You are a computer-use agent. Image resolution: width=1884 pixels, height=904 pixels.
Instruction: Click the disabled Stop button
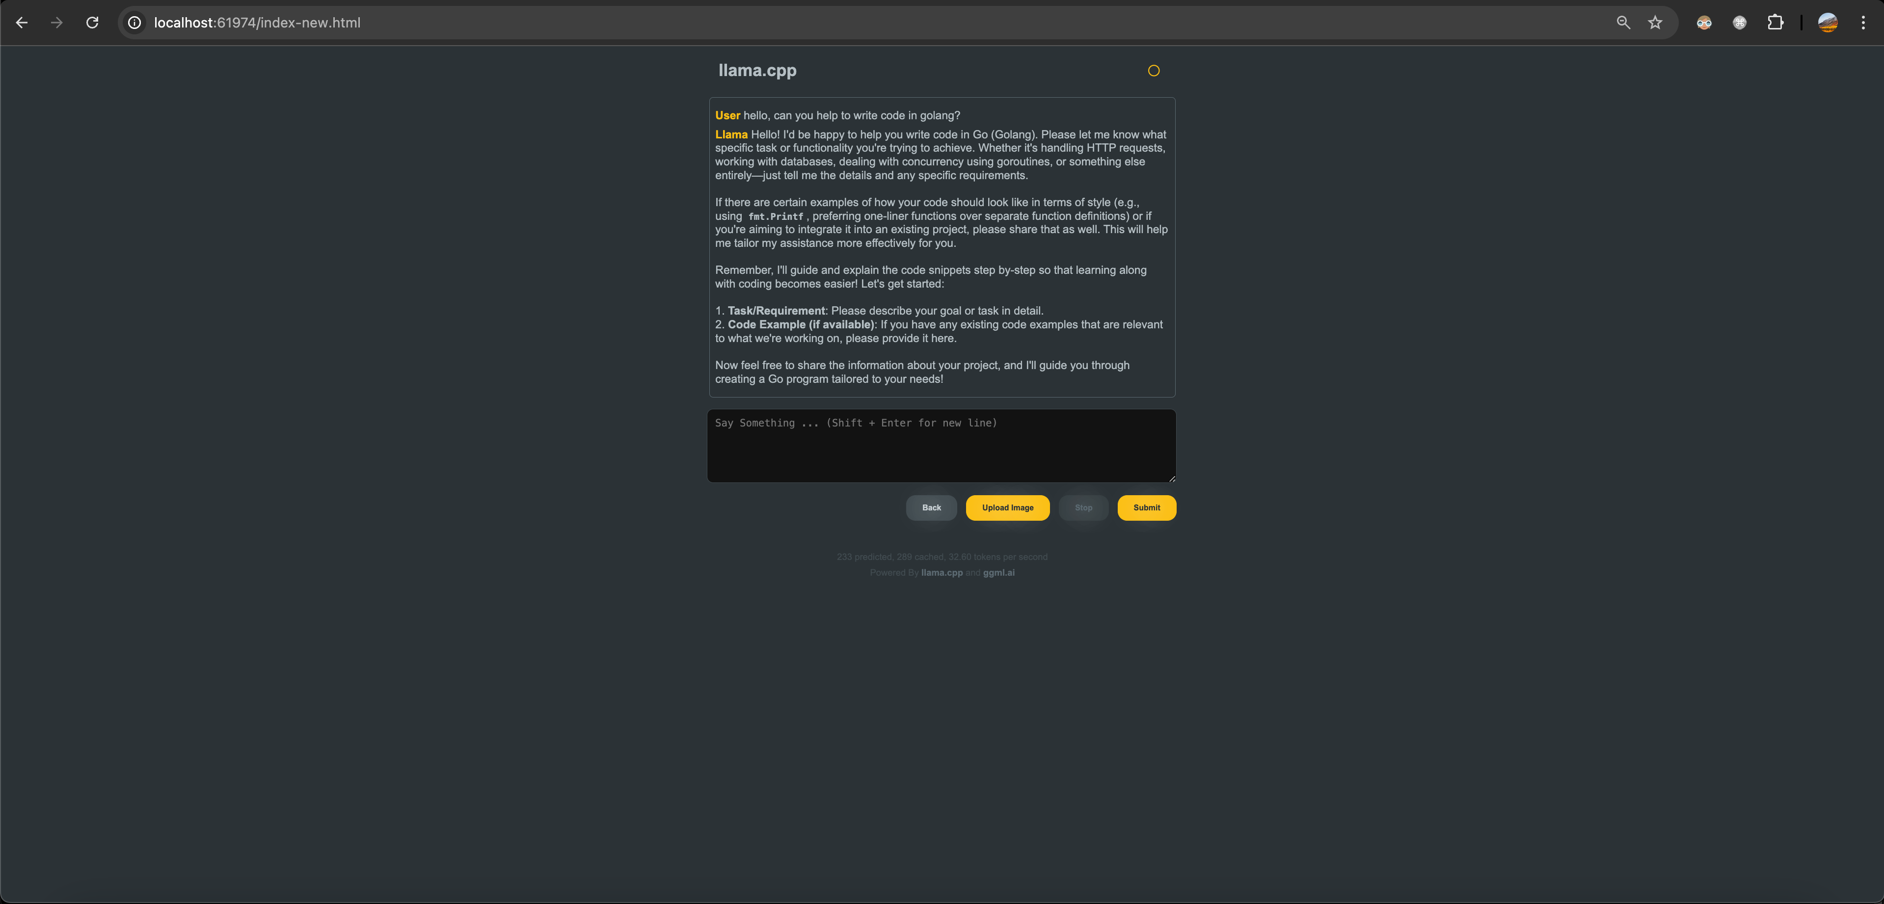(x=1083, y=507)
